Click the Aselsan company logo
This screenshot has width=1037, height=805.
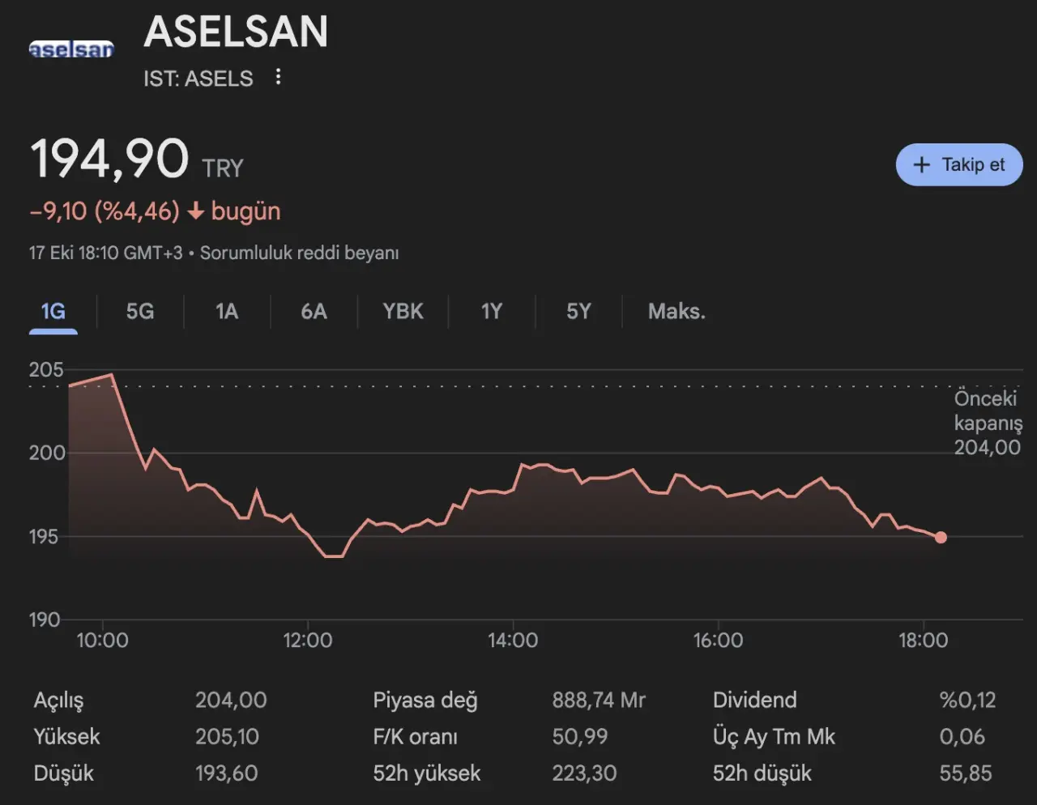pos(71,50)
